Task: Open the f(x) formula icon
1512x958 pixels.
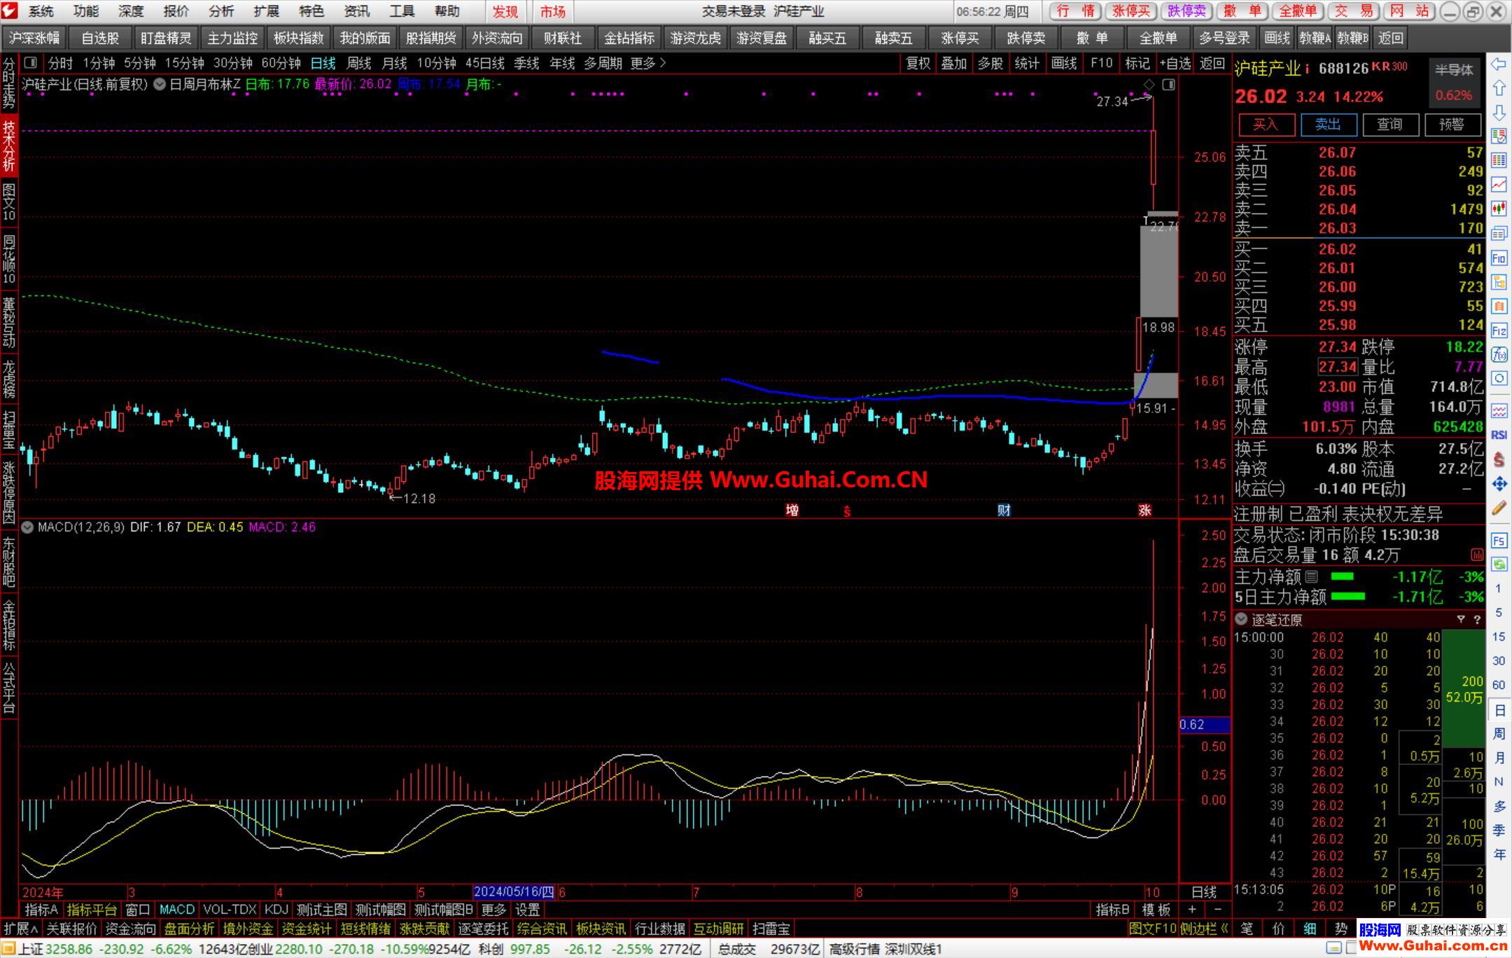Action: pyautogui.click(x=1499, y=354)
